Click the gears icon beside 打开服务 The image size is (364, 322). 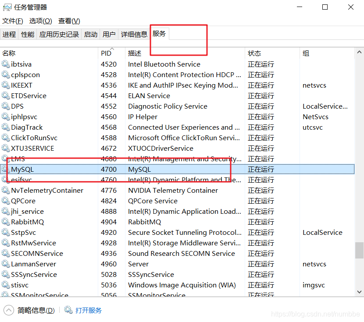[68, 310]
